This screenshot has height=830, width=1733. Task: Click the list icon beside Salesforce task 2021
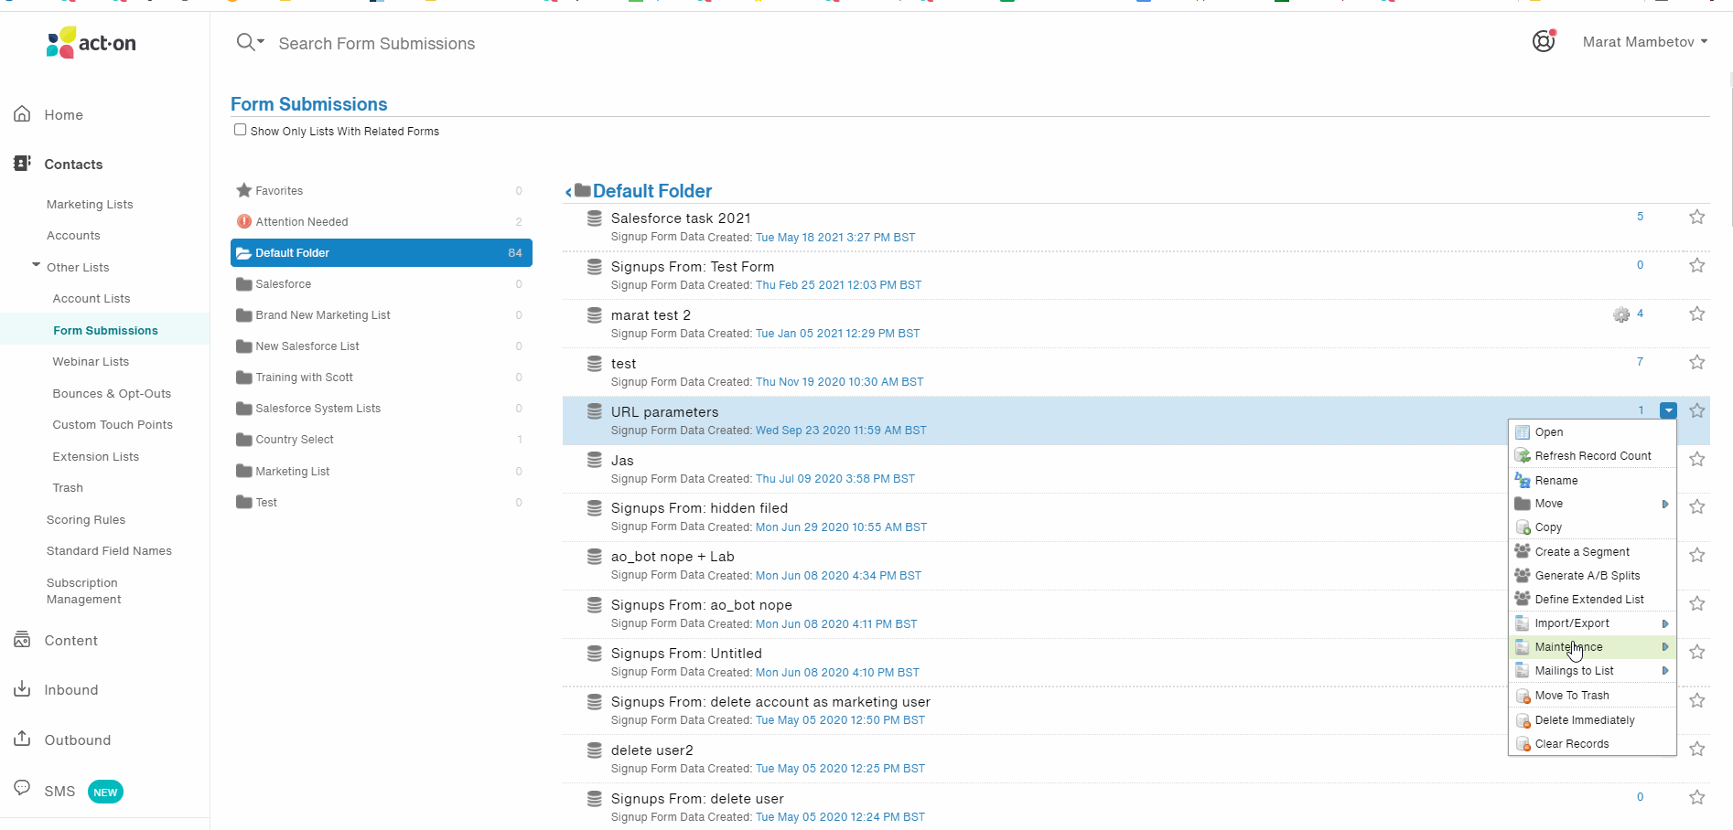595,218
